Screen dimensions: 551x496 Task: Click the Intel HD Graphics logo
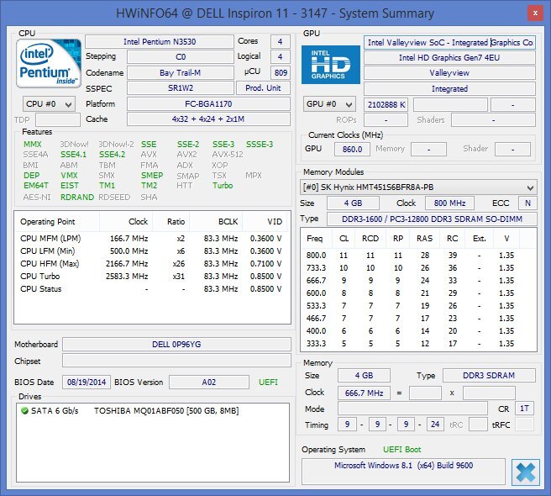click(x=331, y=65)
